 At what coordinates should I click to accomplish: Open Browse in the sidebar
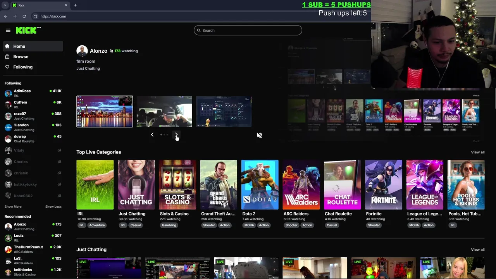point(33,57)
